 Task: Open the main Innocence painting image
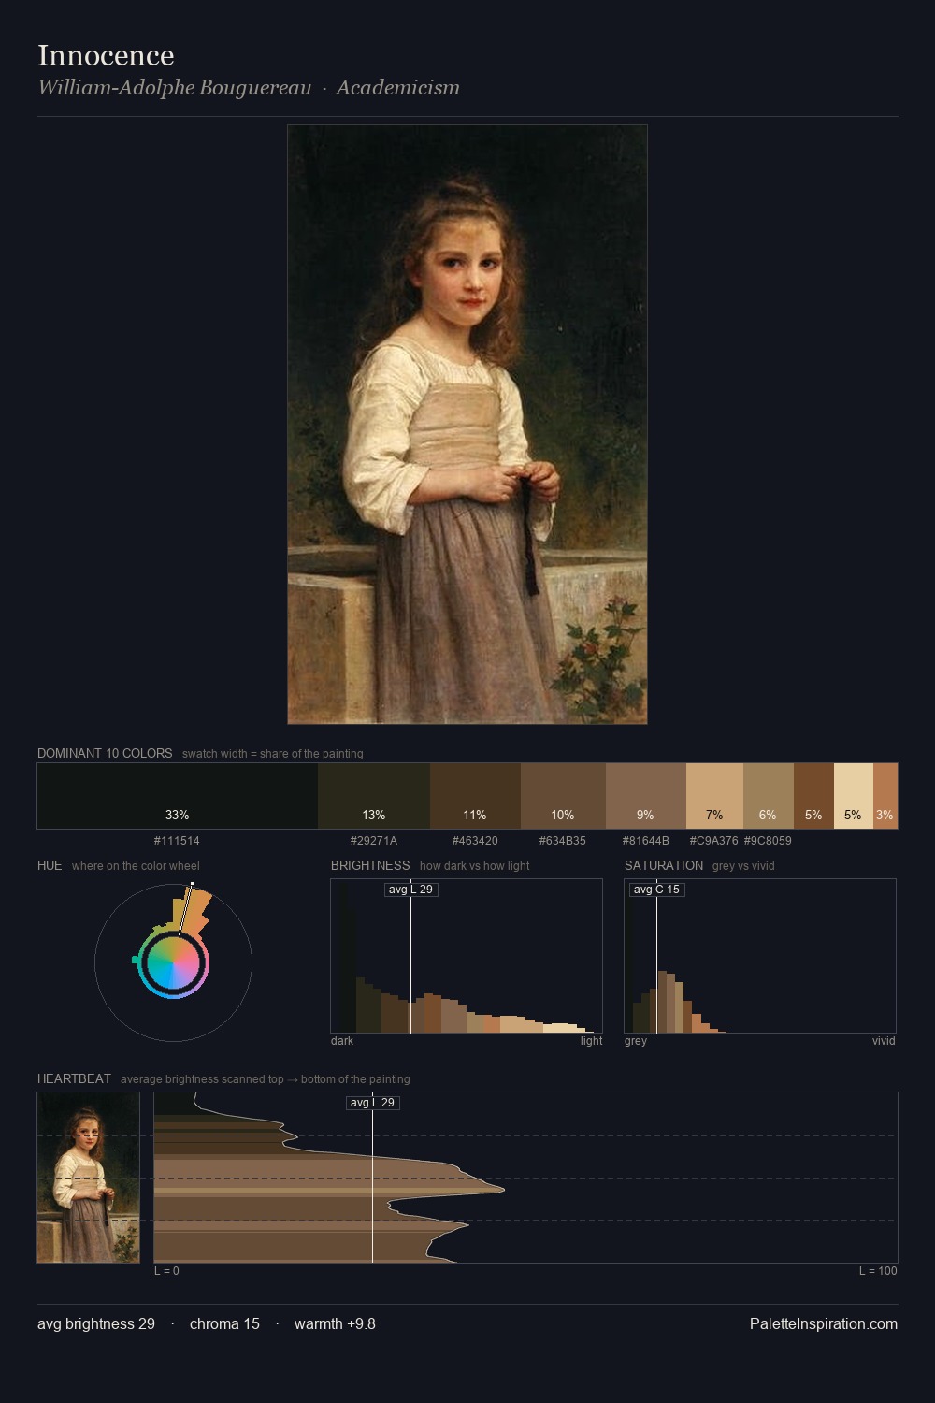(467, 425)
